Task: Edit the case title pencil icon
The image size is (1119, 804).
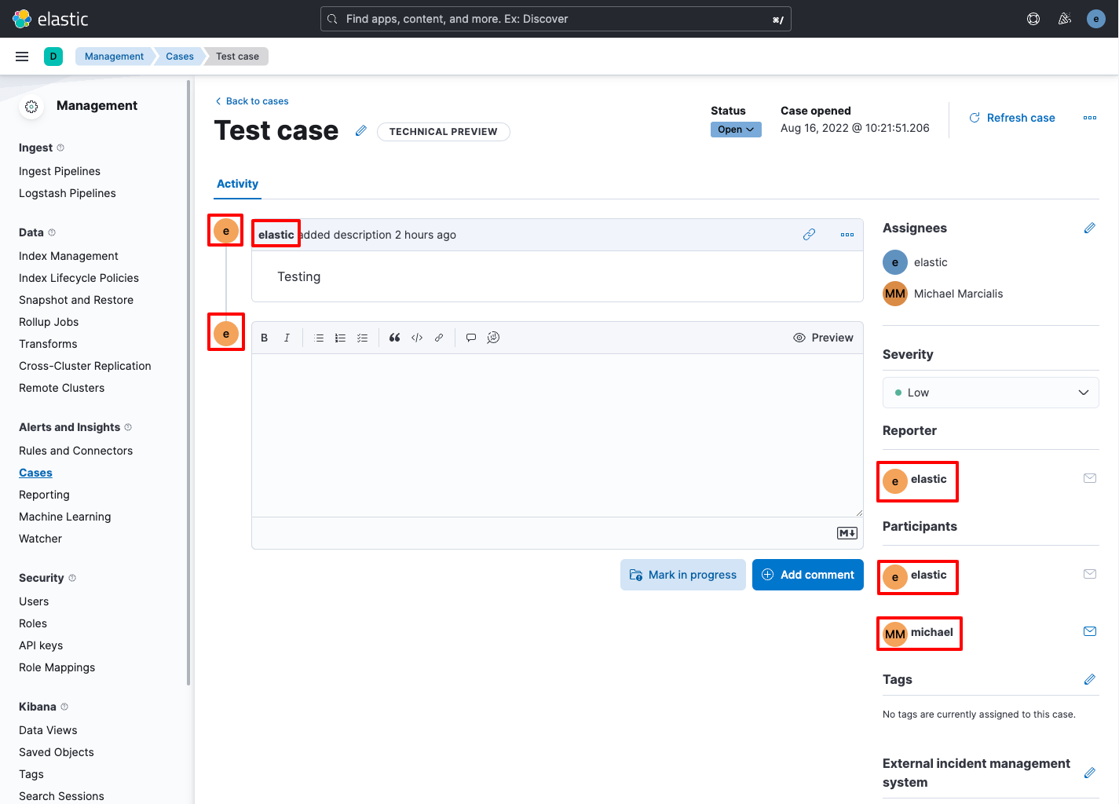Action: pos(361,130)
